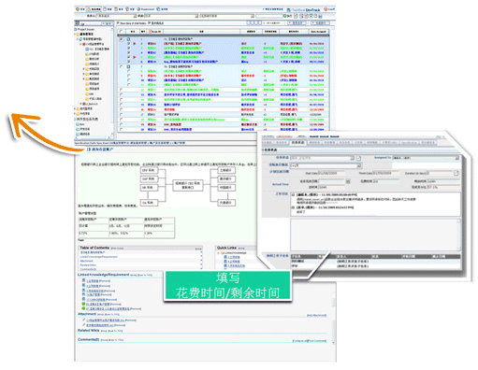Click the Requirement toolbar globe icon

[138, 9]
